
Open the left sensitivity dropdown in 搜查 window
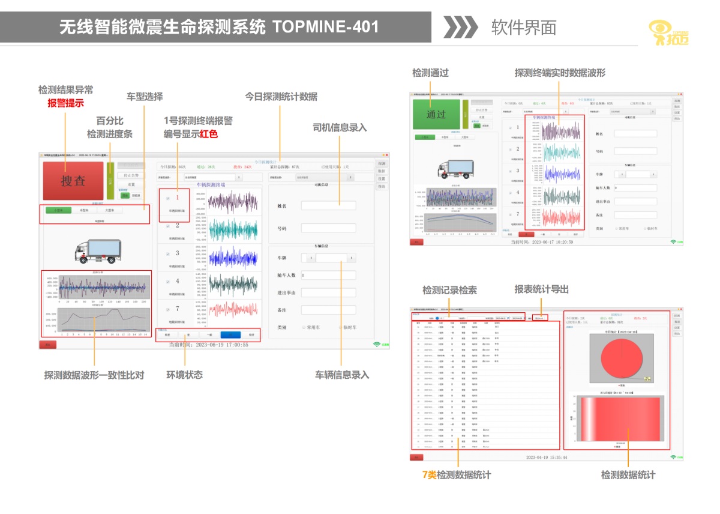pos(212,178)
